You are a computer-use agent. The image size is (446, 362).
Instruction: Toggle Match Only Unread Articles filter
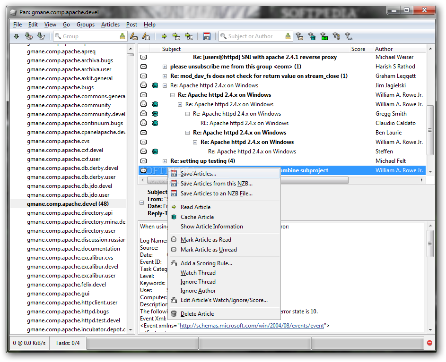pyautogui.click(x=299, y=36)
